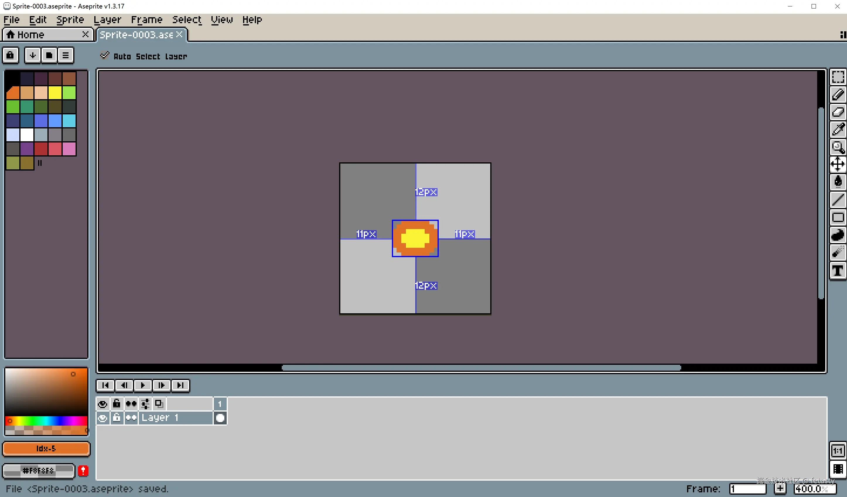847x497 pixels.
Task: Open the Frame menu
Action: click(146, 20)
